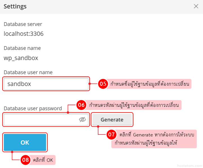This screenshot has width=203, height=168.
Task: Close the Settings dialog with the X
Action: [196, 6]
